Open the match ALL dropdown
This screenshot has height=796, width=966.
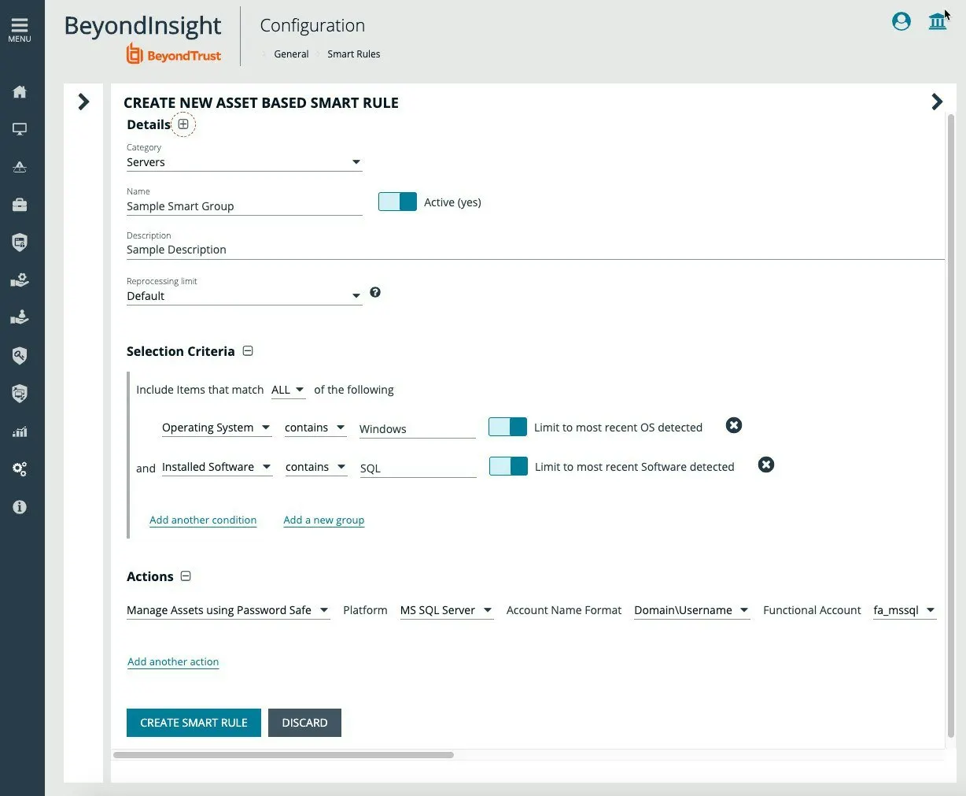point(288,390)
